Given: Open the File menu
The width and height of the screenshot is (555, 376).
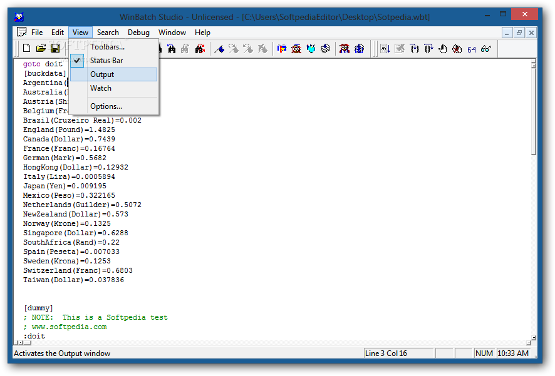Looking at the screenshot, I should [37, 33].
